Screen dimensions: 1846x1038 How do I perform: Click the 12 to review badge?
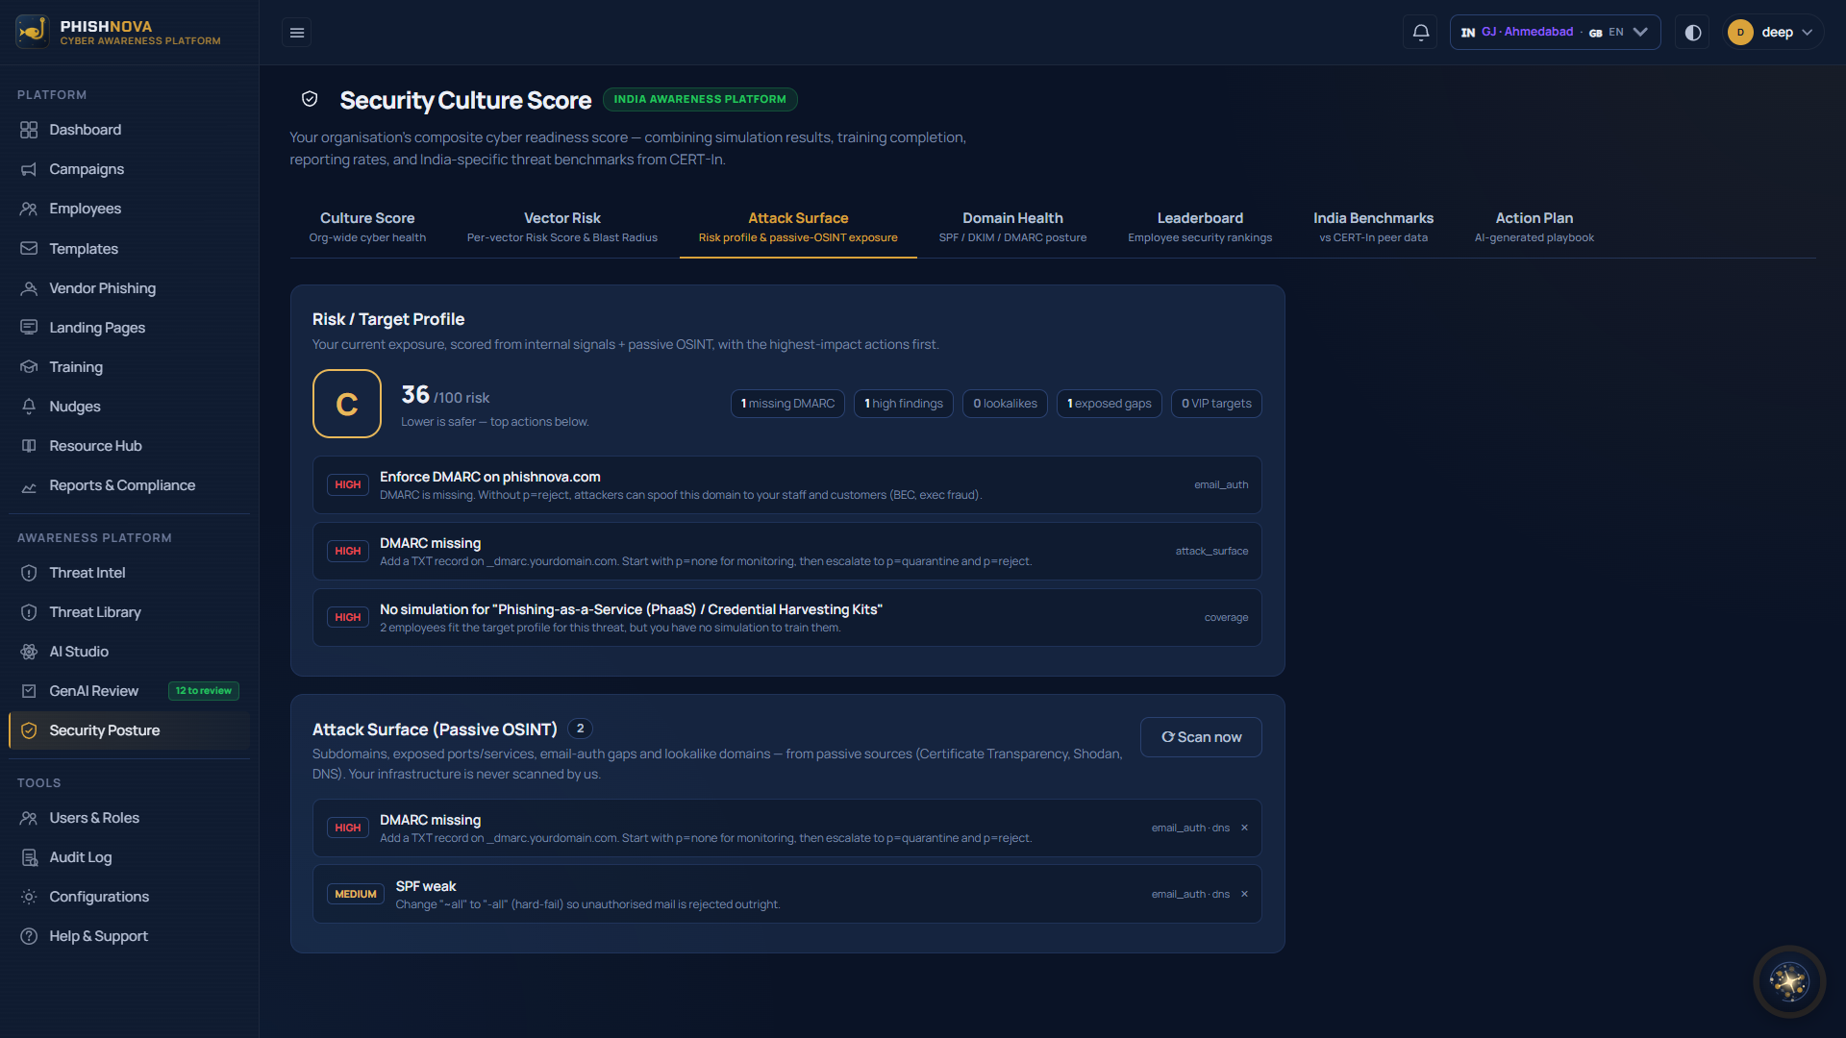pyautogui.click(x=204, y=691)
